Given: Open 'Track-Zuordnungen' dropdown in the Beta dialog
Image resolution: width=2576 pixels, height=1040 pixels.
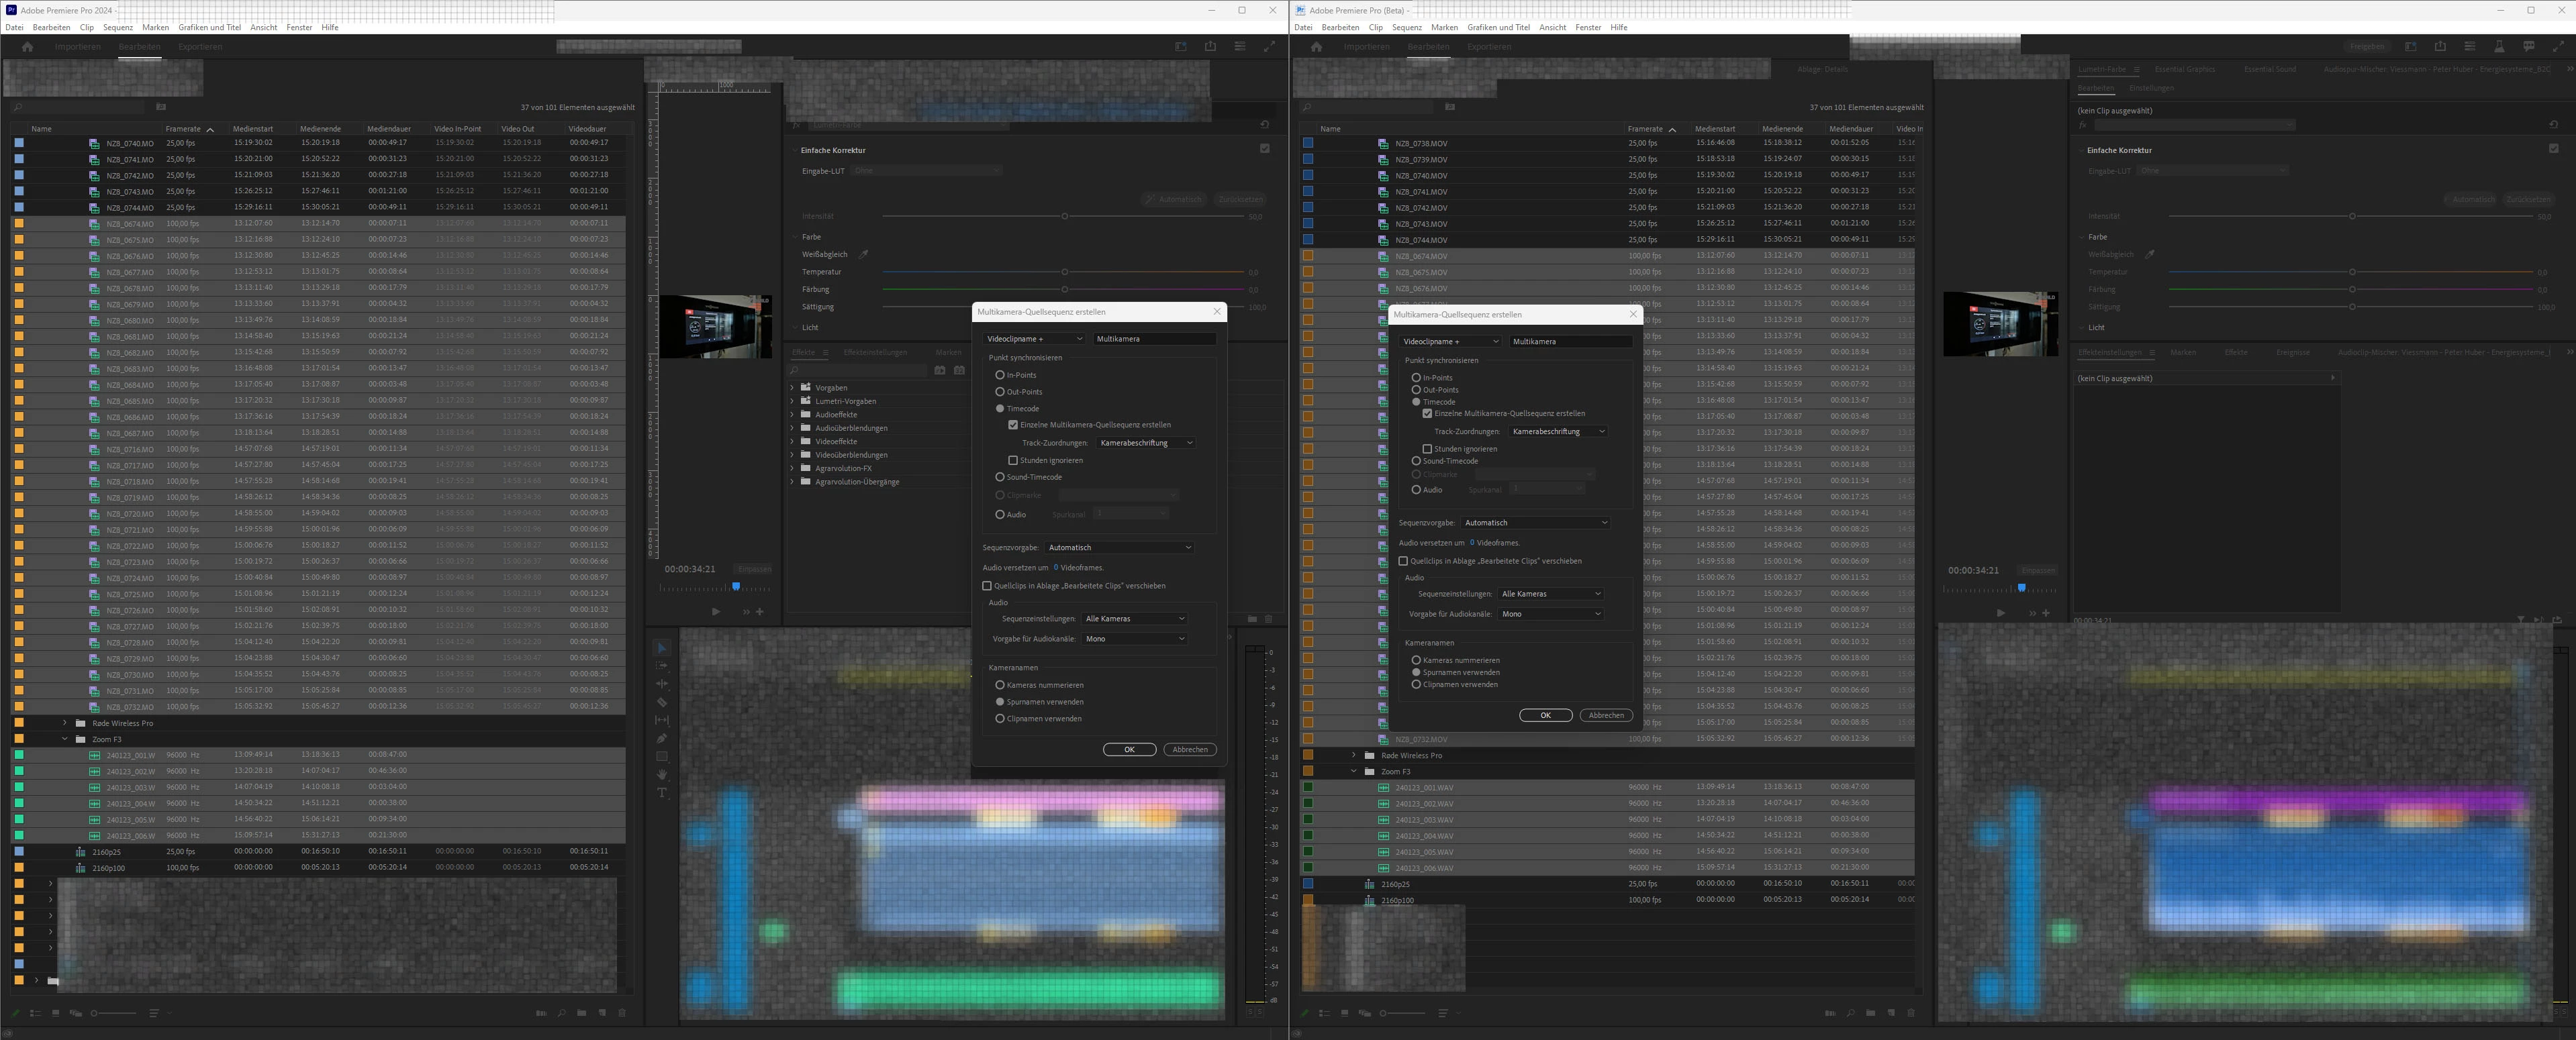Looking at the screenshot, I should 1558,431.
